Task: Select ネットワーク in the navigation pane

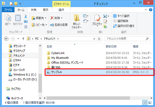Action: pyautogui.click(x=15, y=98)
